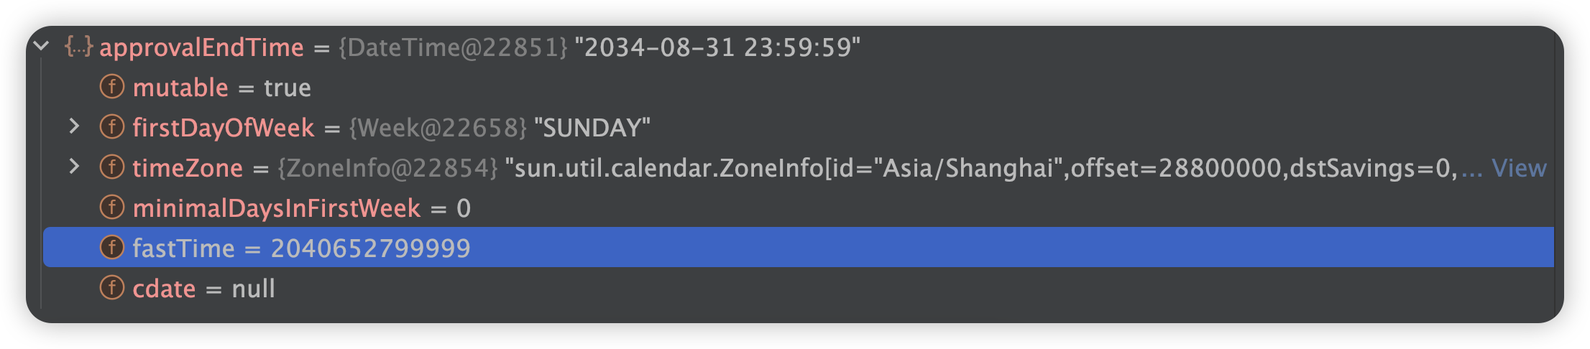Click the field icon next to firstDayOfWeek
This screenshot has width=1590, height=349.
[x=112, y=128]
